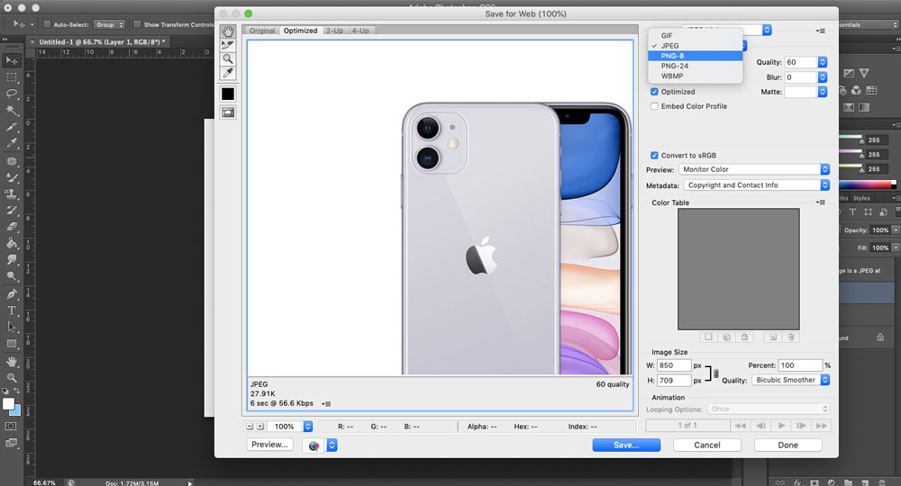
Task: Toggle slices visibility button in Save for Web
Action: pos(228,112)
